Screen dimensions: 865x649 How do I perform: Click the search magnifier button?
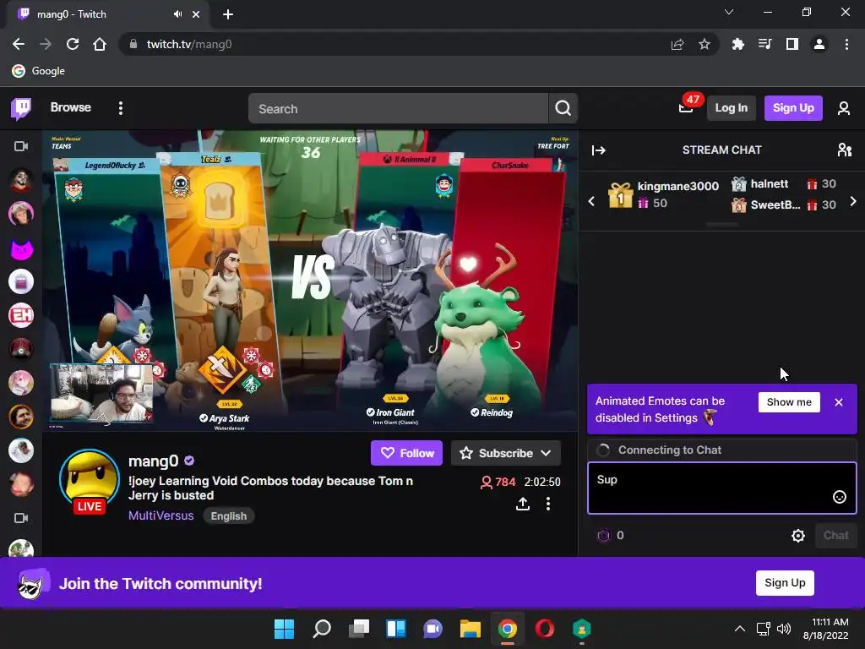(x=563, y=108)
